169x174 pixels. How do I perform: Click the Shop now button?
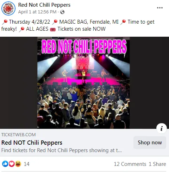[150, 143]
